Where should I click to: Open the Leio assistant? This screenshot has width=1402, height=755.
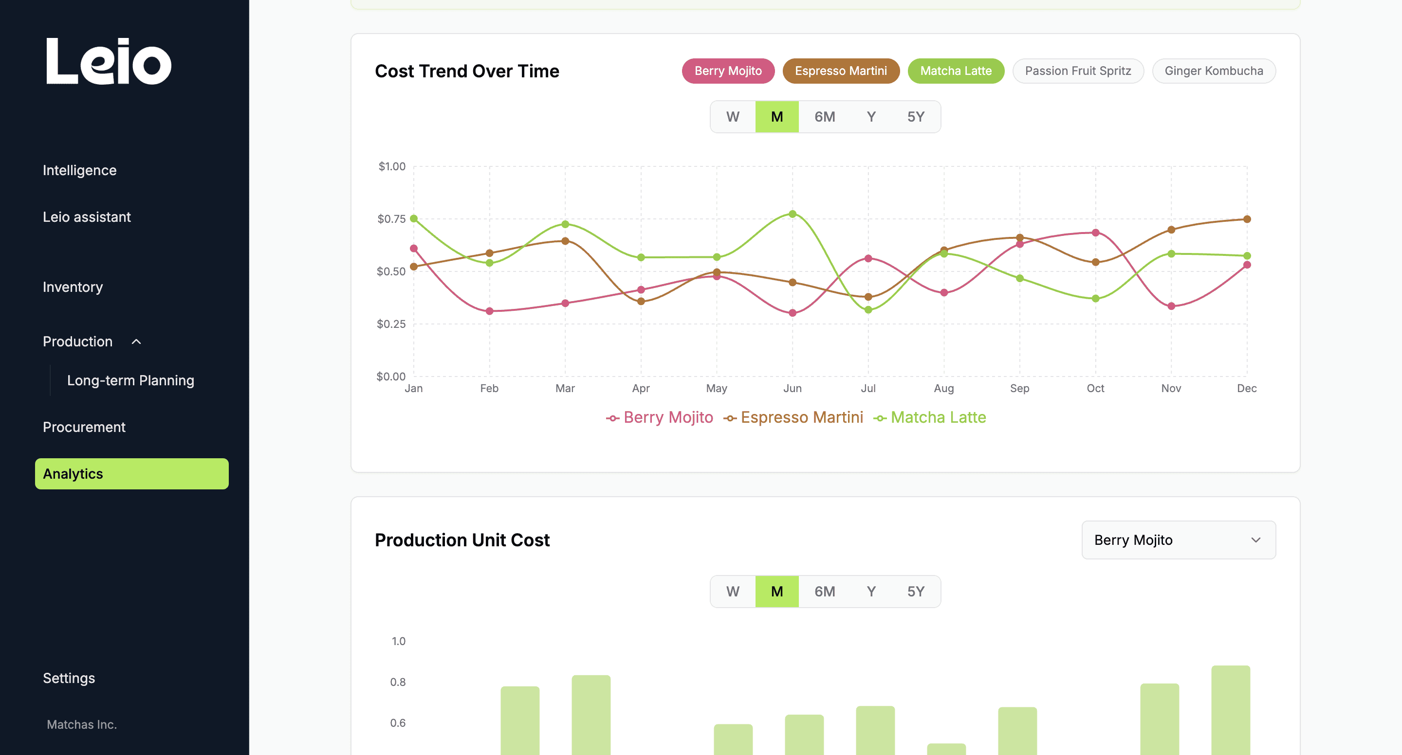(87, 216)
